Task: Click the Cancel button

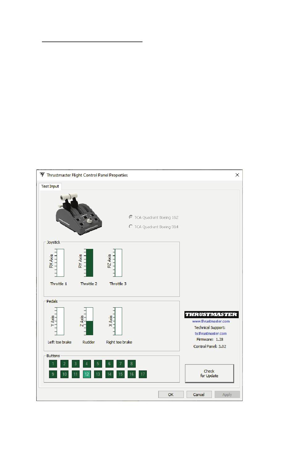Action: [x=199, y=394]
